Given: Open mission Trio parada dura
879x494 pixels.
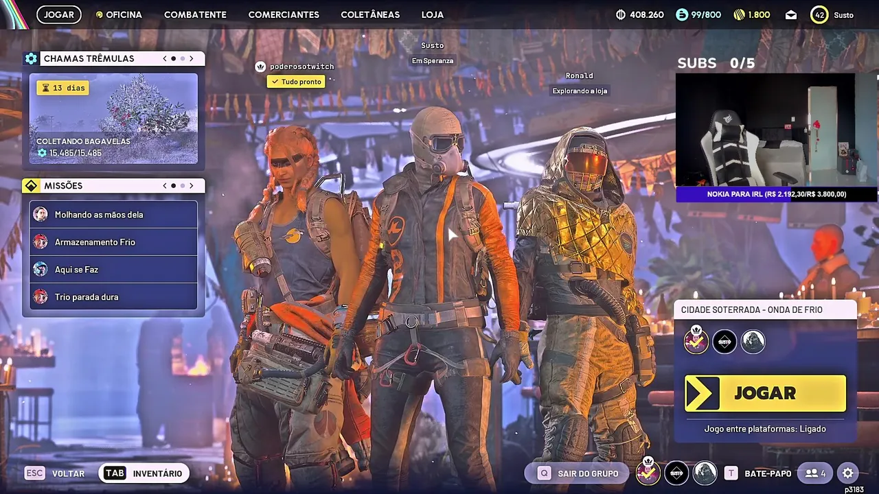Looking at the screenshot, I should click(x=113, y=296).
